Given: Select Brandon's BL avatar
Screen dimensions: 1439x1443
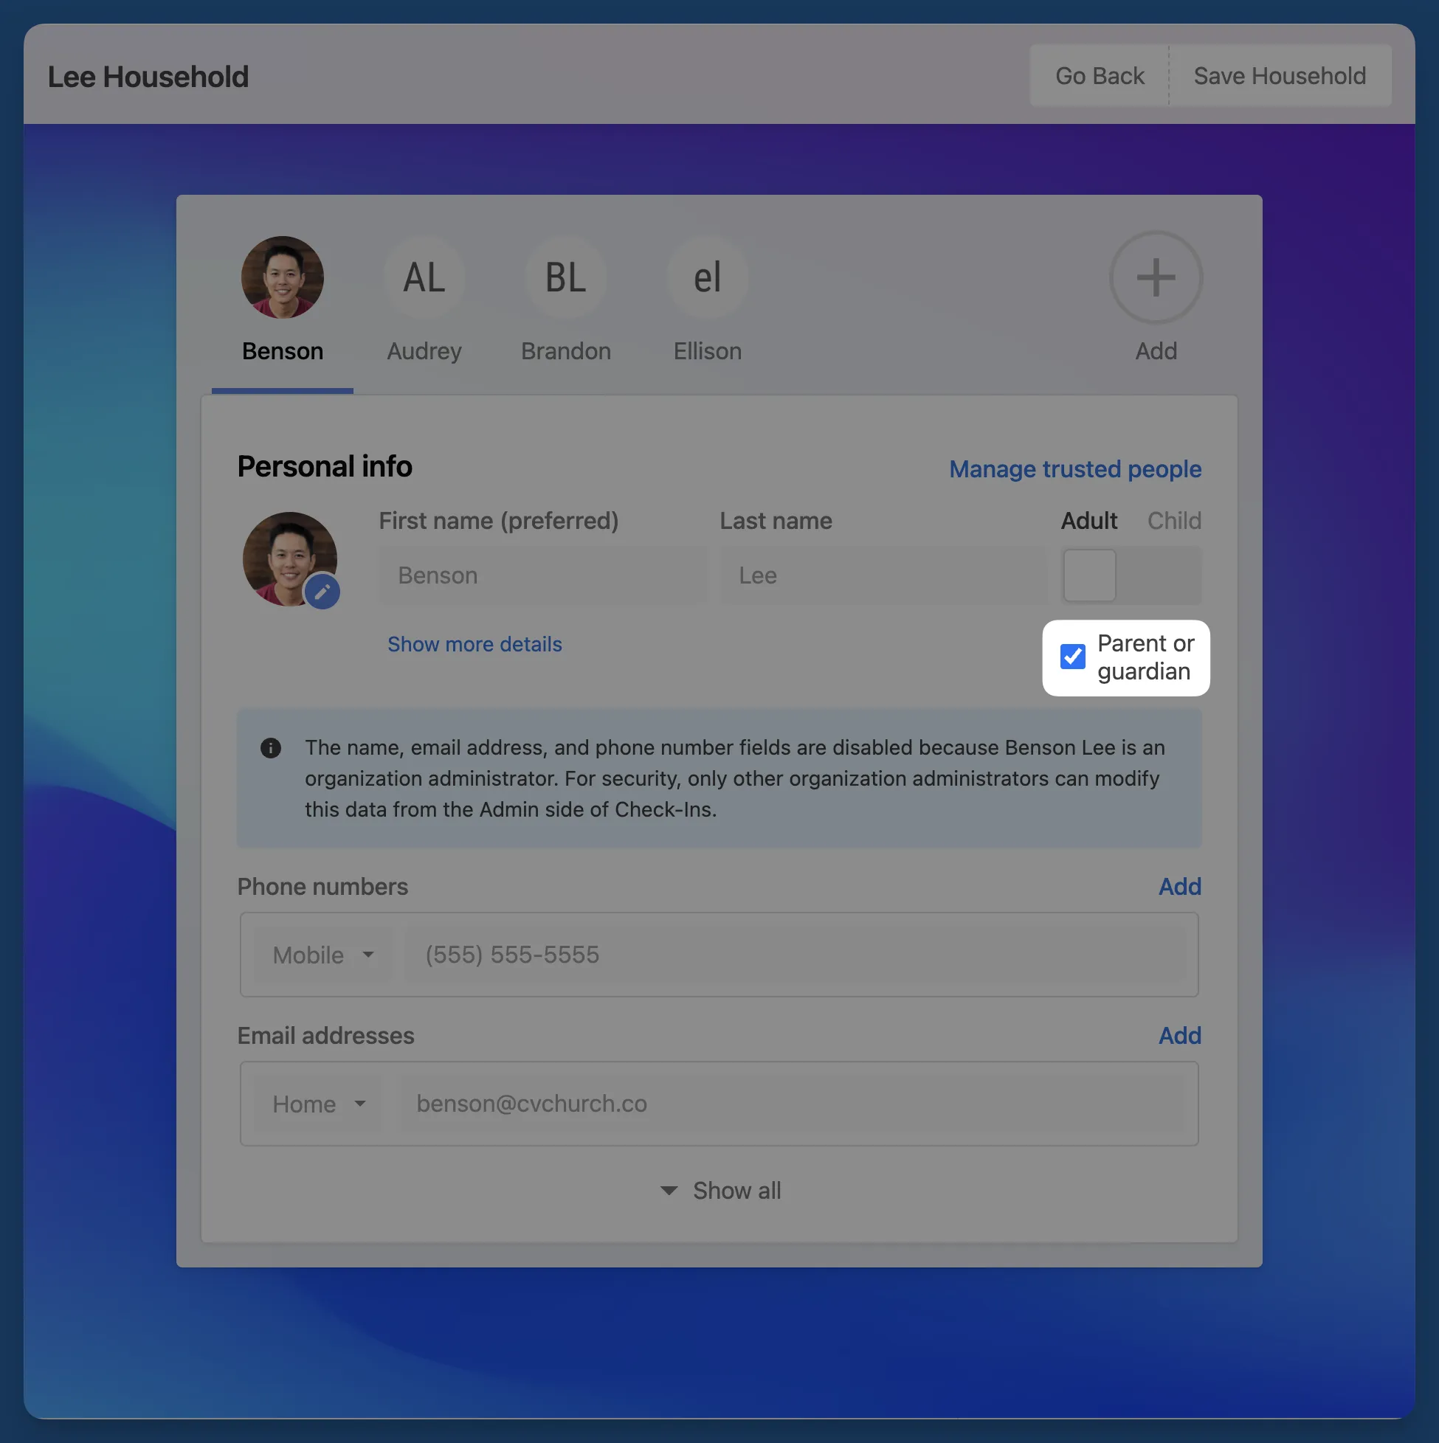Looking at the screenshot, I should point(565,278).
